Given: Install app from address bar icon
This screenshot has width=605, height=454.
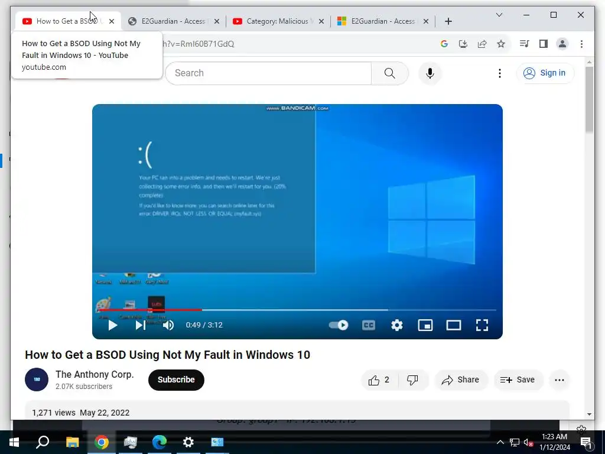Looking at the screenshot, I should [x=463, y=44].
